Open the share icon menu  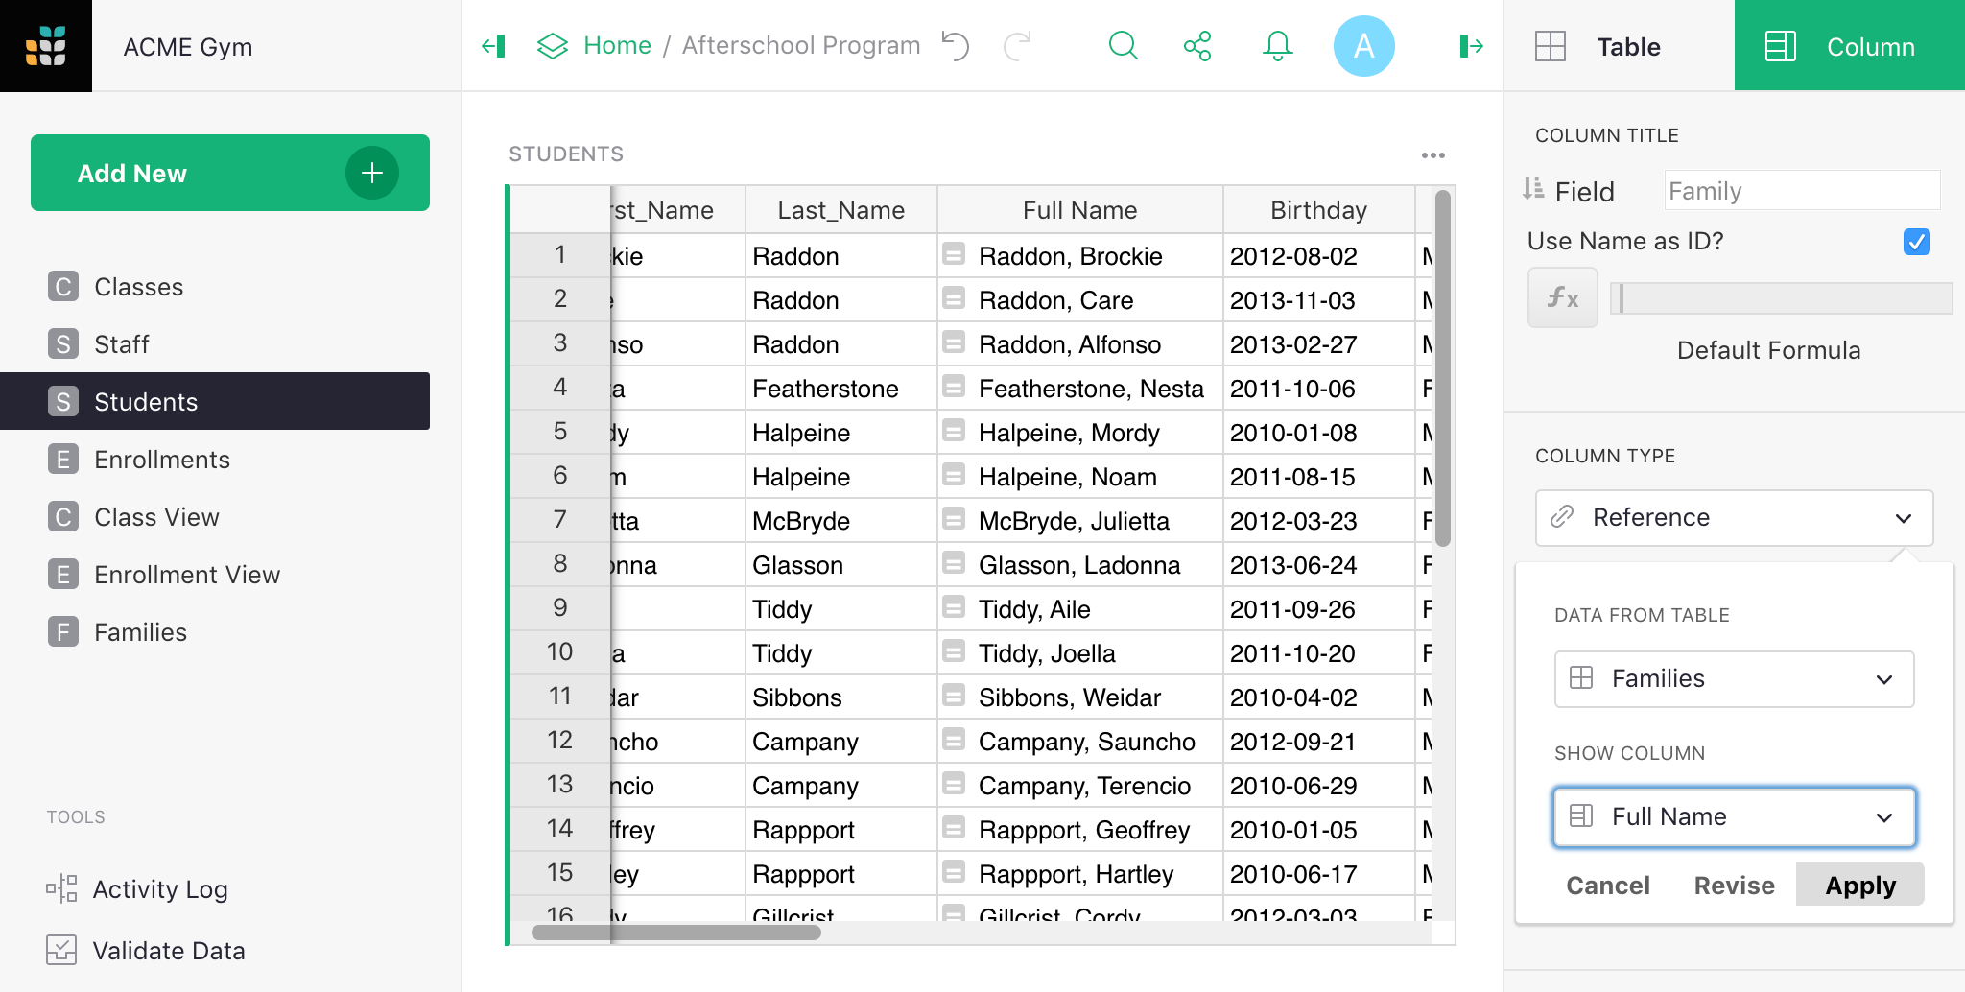tap(1197, 45)
